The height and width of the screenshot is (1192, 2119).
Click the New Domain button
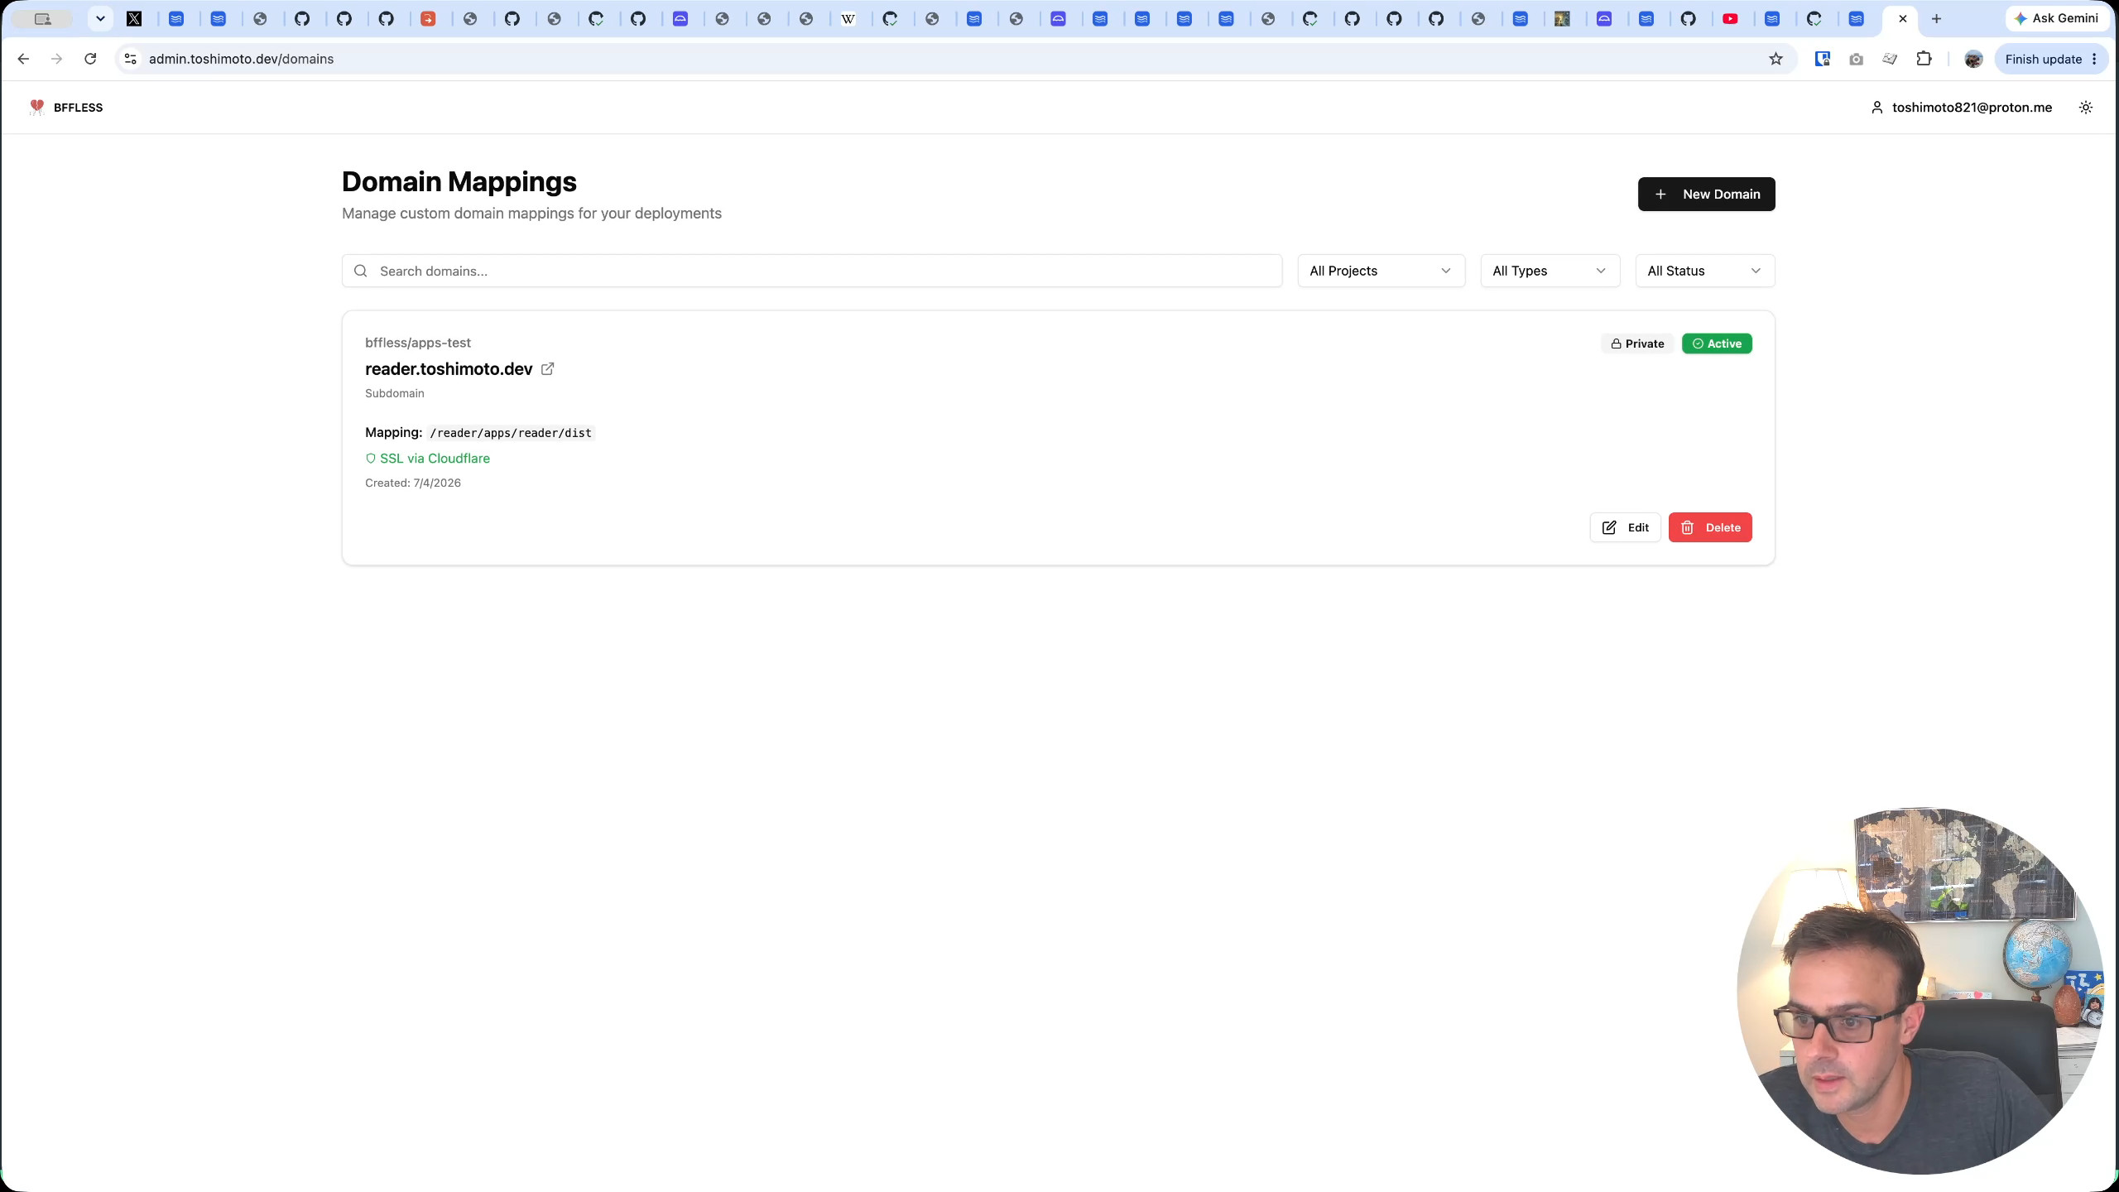tap(1706, 194)
